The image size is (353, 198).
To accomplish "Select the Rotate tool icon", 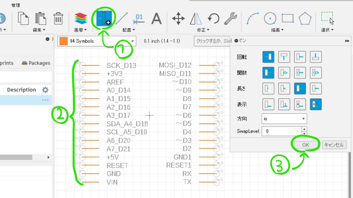I will click(213, 18).
